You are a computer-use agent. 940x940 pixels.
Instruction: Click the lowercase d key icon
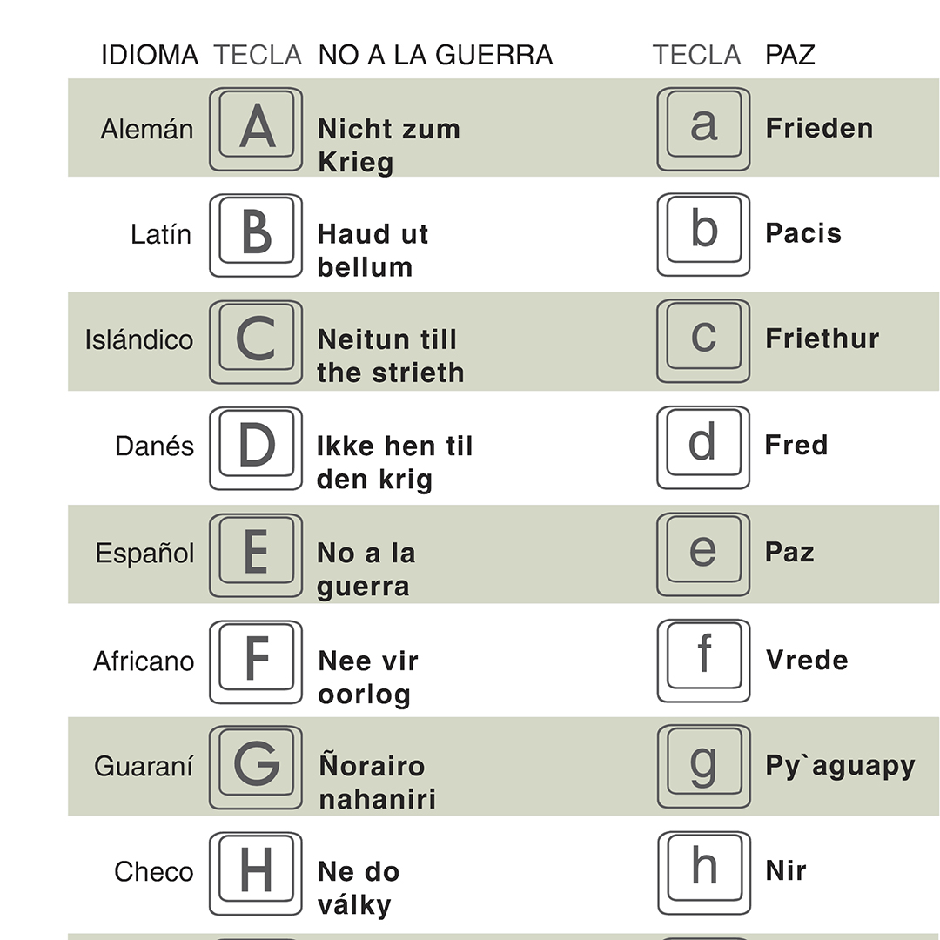[x=704, y=447]
